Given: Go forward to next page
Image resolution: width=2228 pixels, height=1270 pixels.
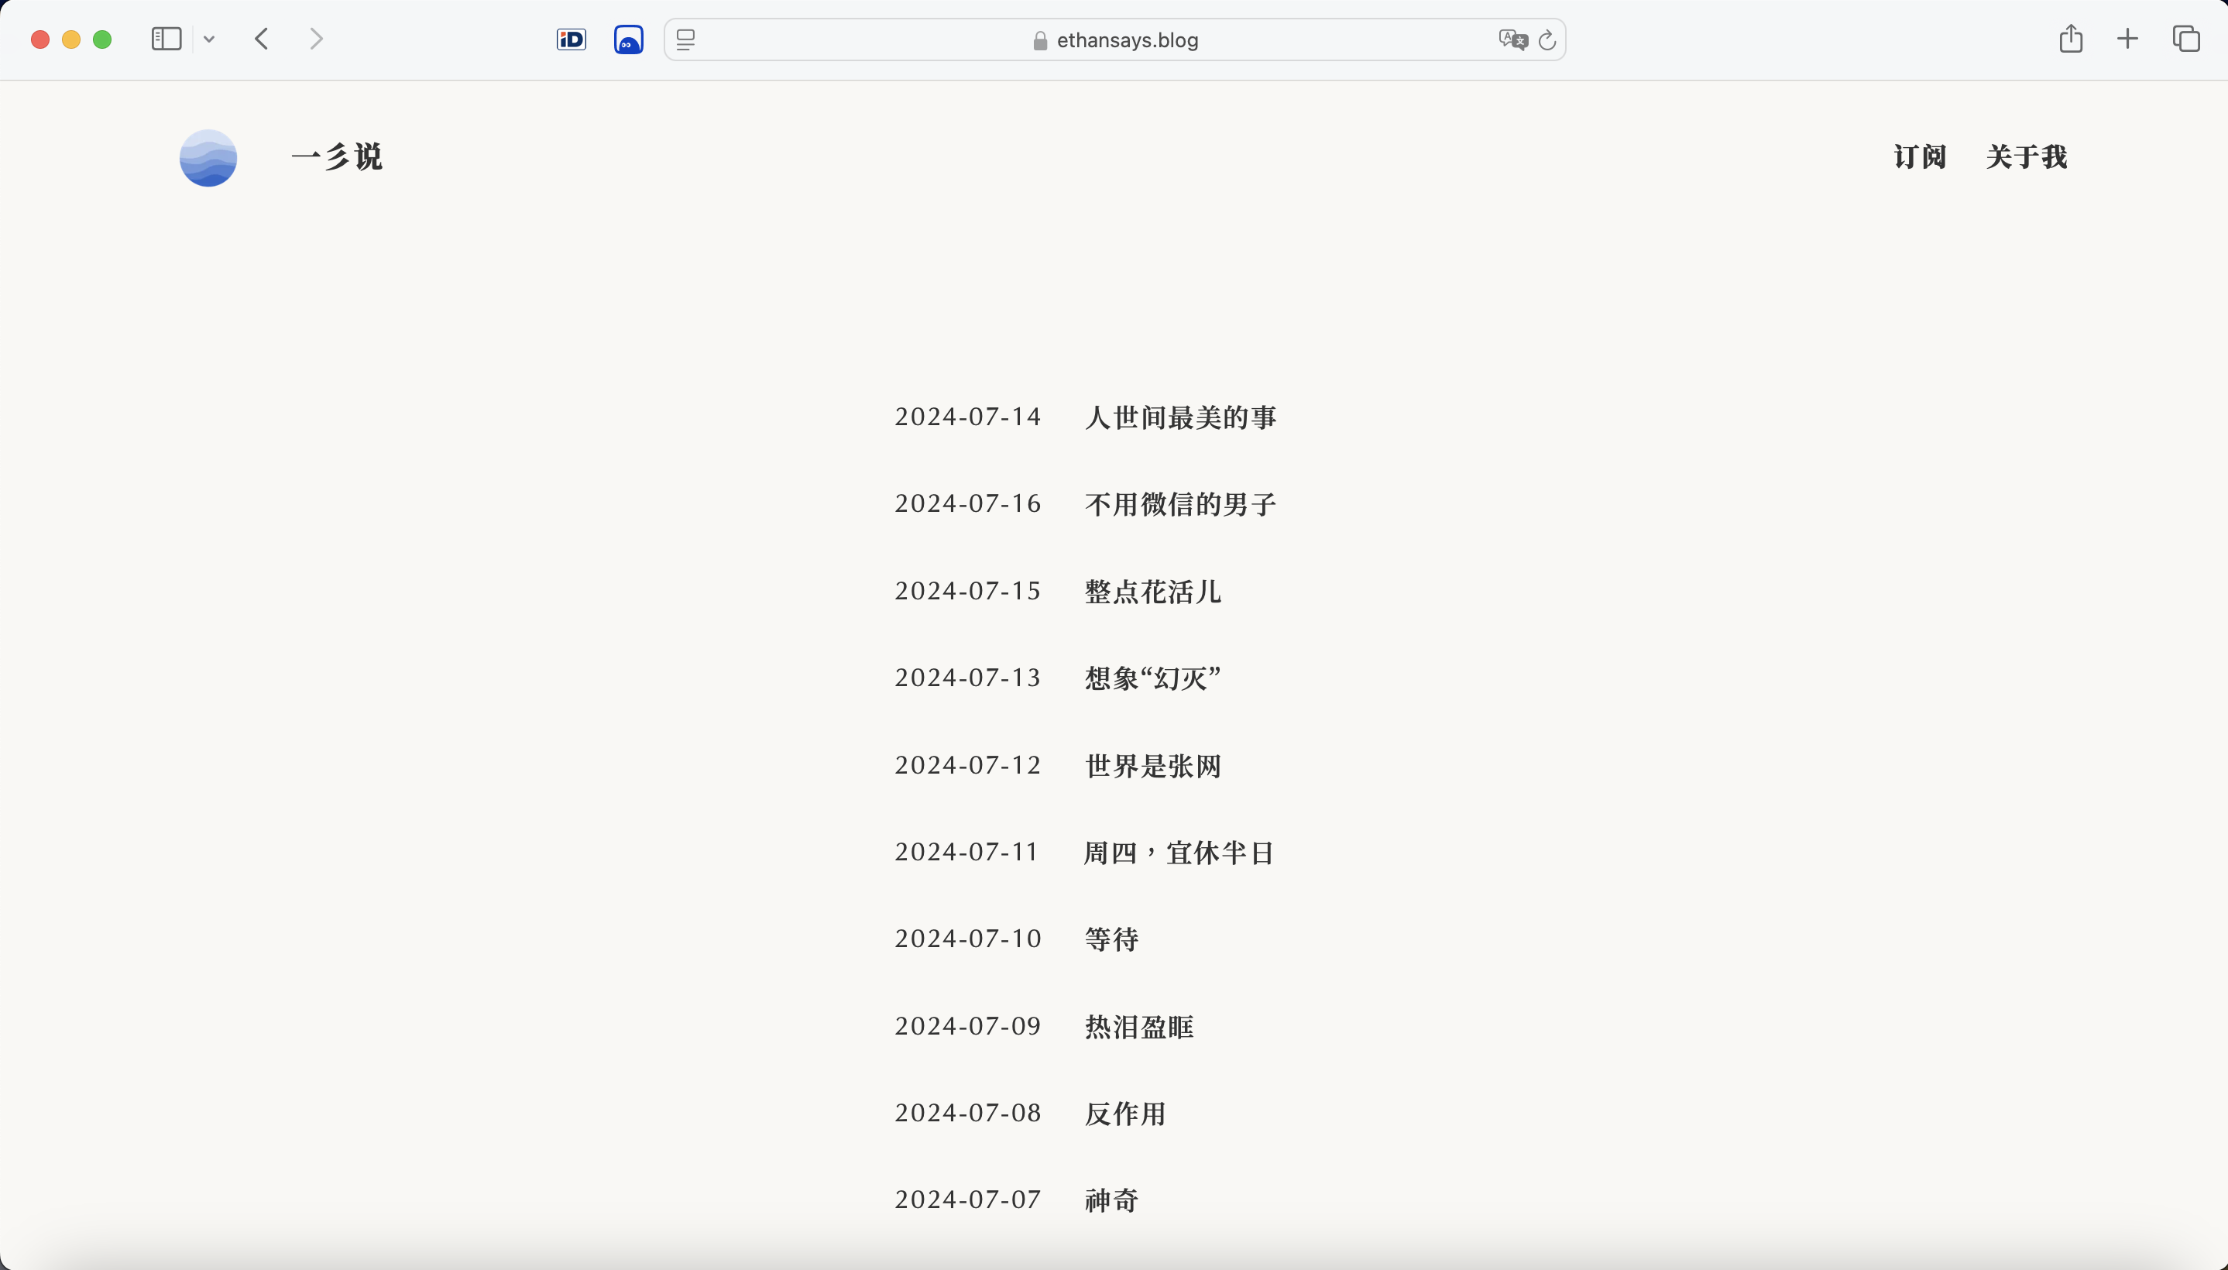Looking at the screenshot, I should click(316, 39).
